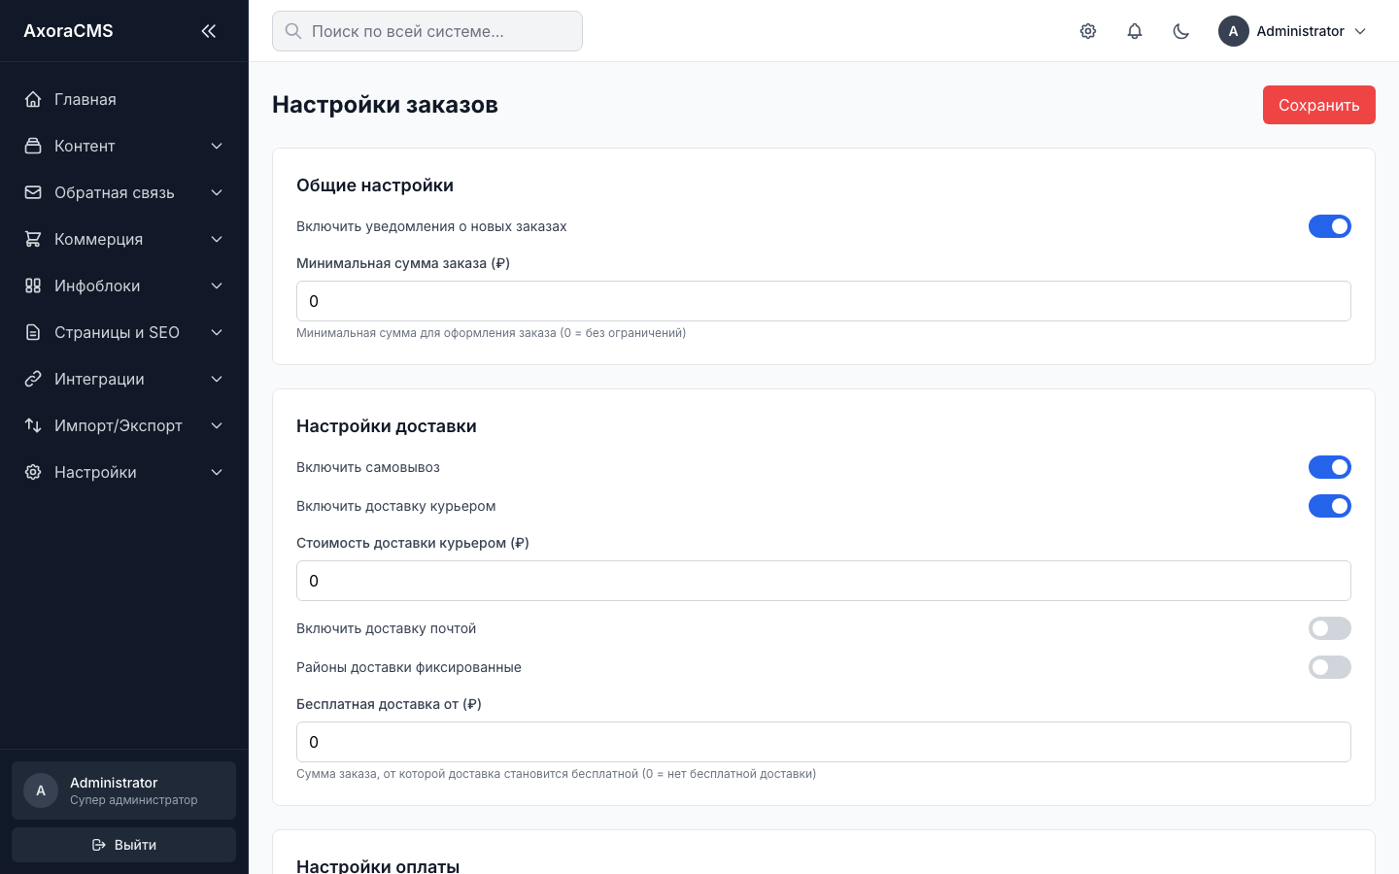Expand Инфоблоки menu chevron

pyautogui.click(x=217, y=286)
